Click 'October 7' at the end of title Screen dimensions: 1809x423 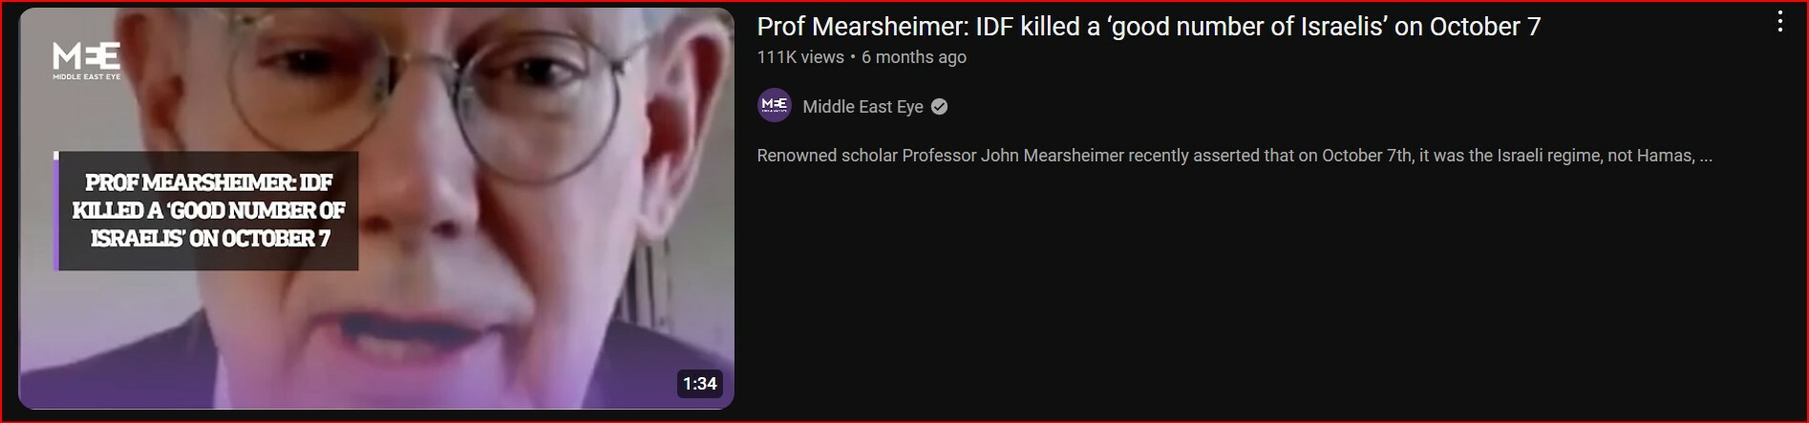1485,27
